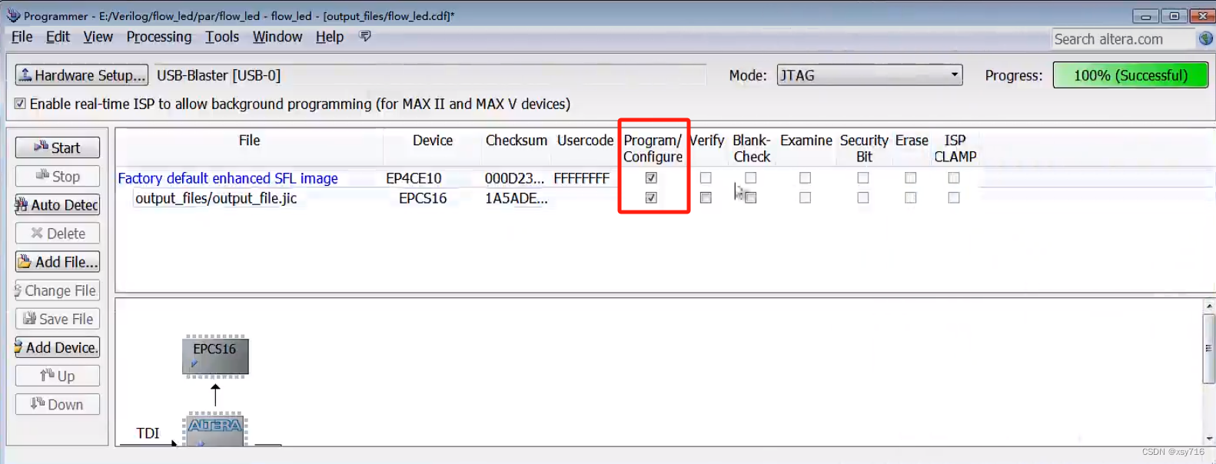Click the 1A5ADE... checksum cell
Screen dimensions: 1216x464
pos(517,198)
